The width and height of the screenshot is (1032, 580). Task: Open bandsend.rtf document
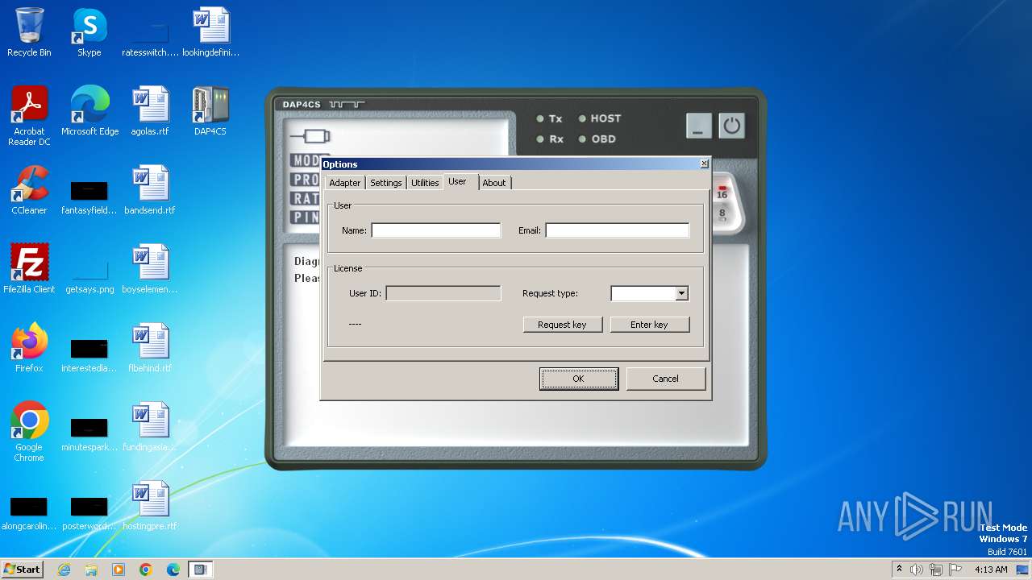150,190
